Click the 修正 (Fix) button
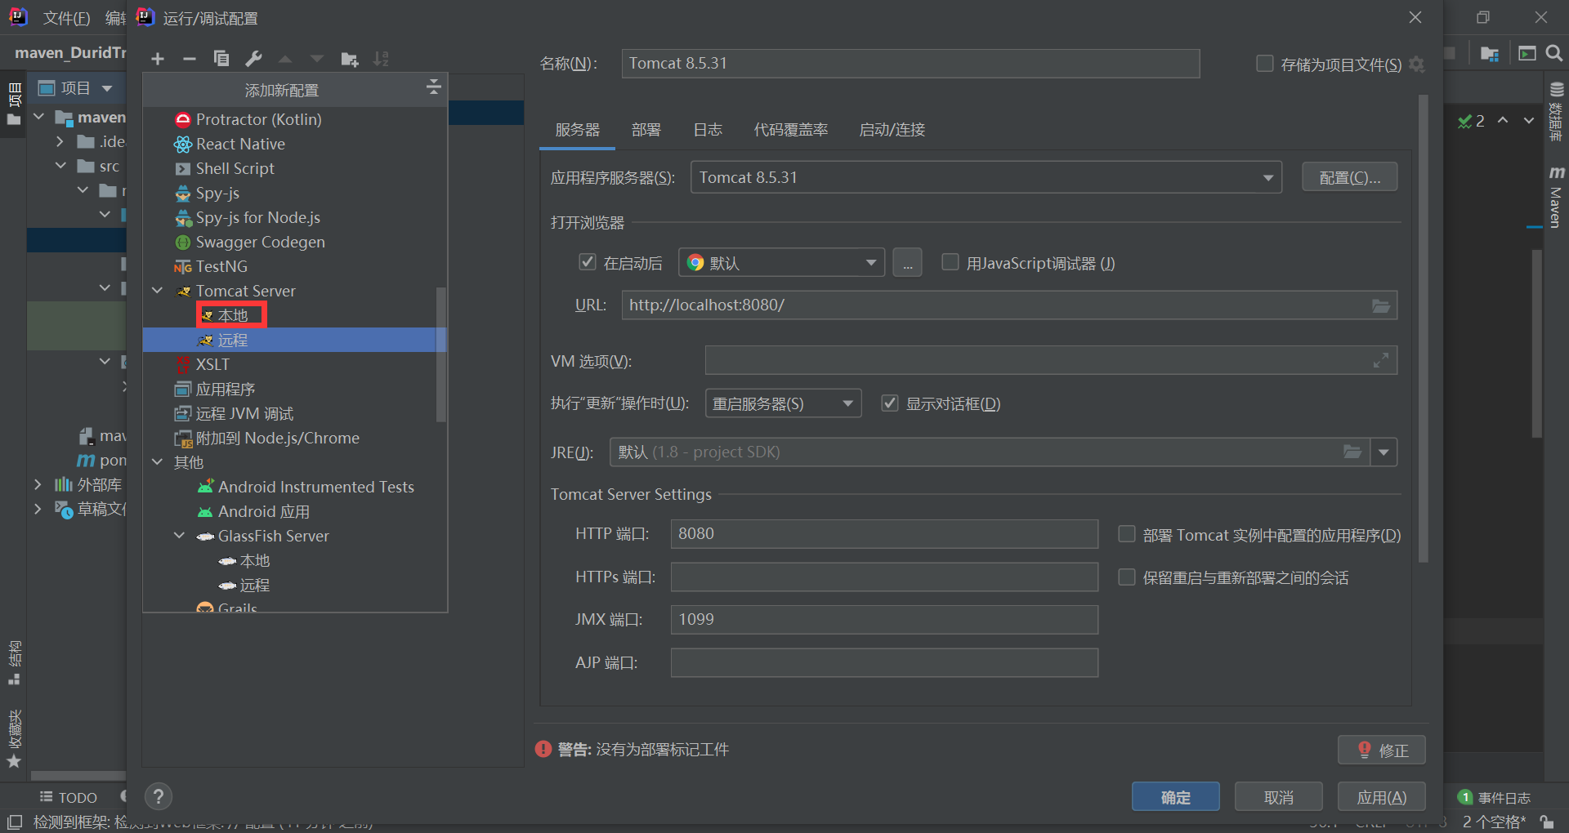The height and width of the screenshot is (833, 1569). point(1382,750)
